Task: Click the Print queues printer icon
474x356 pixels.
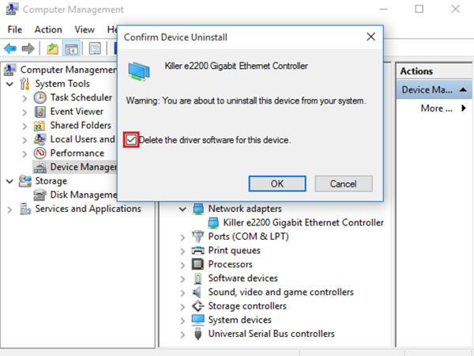Action: click(x=198, y=251)
